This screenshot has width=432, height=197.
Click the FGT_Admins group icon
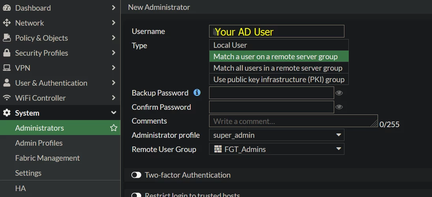[x=218, y=149]
